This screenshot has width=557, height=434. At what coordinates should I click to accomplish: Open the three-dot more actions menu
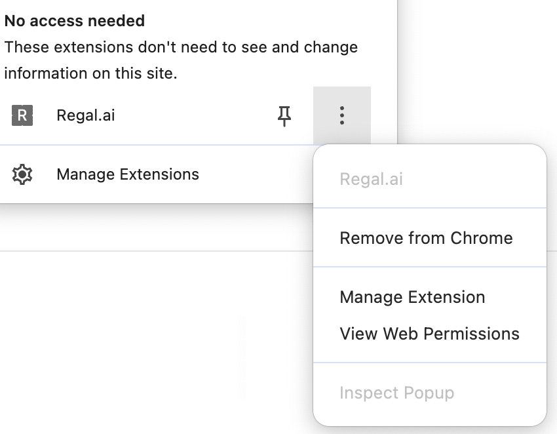point(341,115)
